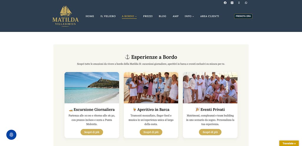This screenshot has width=302, height=146.
Task: Select the Eventi Privati group photo
Action: click(210, 88)
